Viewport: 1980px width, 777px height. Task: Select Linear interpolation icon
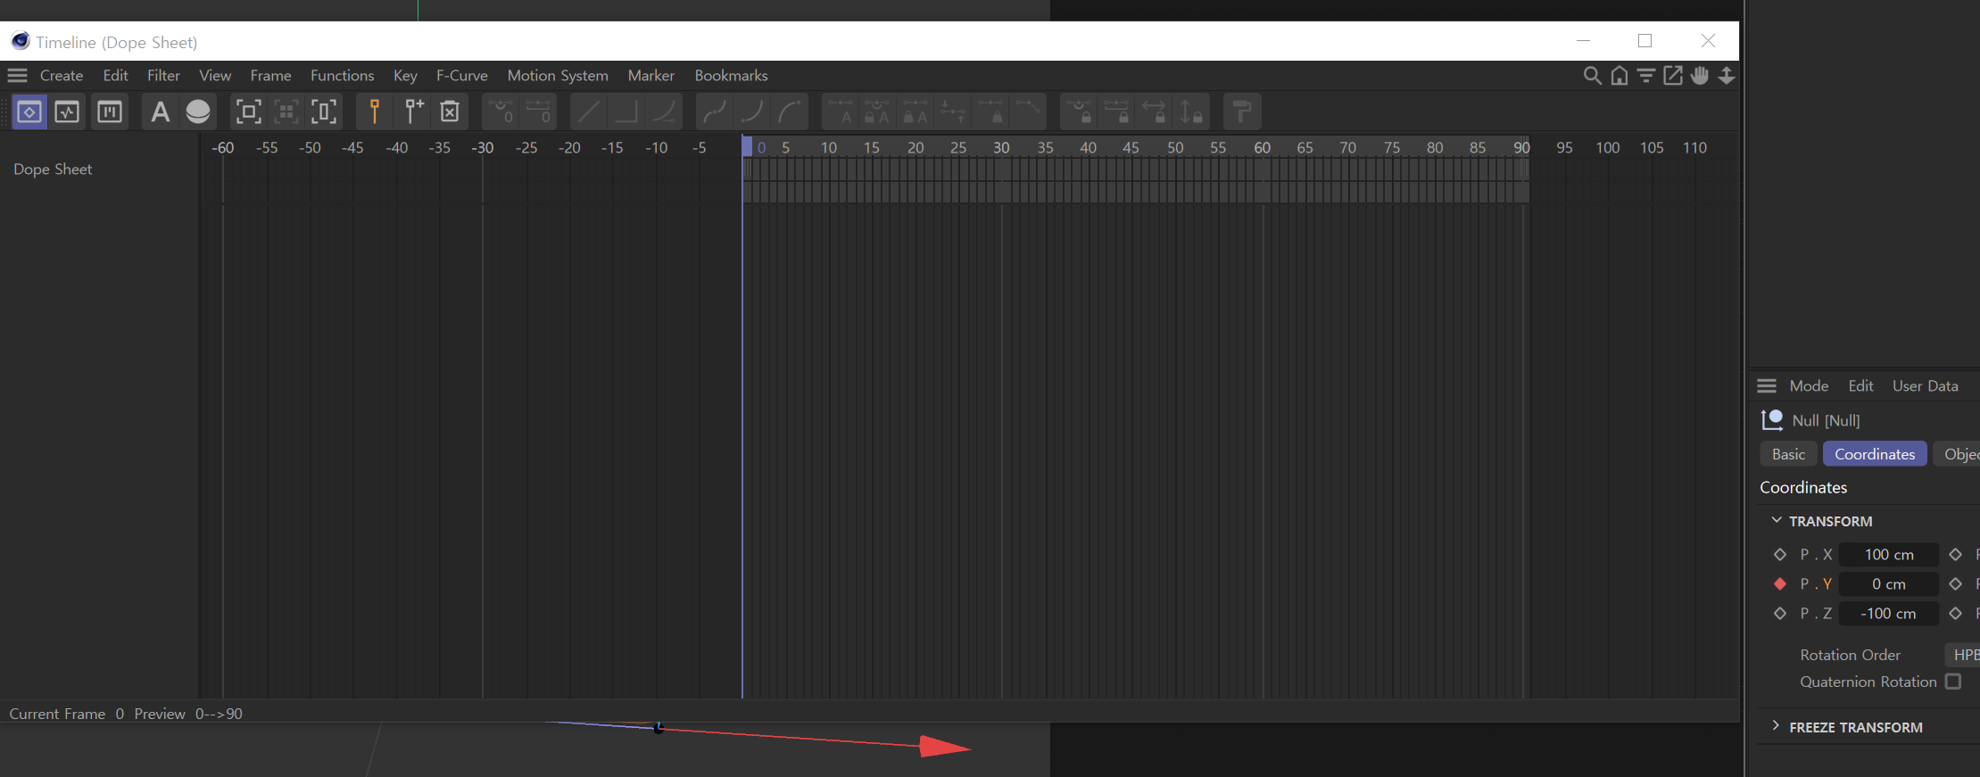pyautogui.click(x=588, y=112)
